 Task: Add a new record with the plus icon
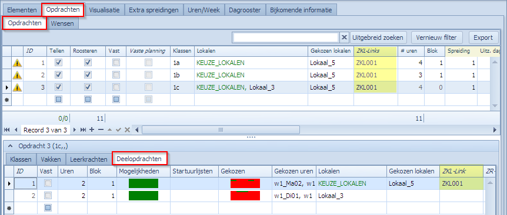[92, 129]
